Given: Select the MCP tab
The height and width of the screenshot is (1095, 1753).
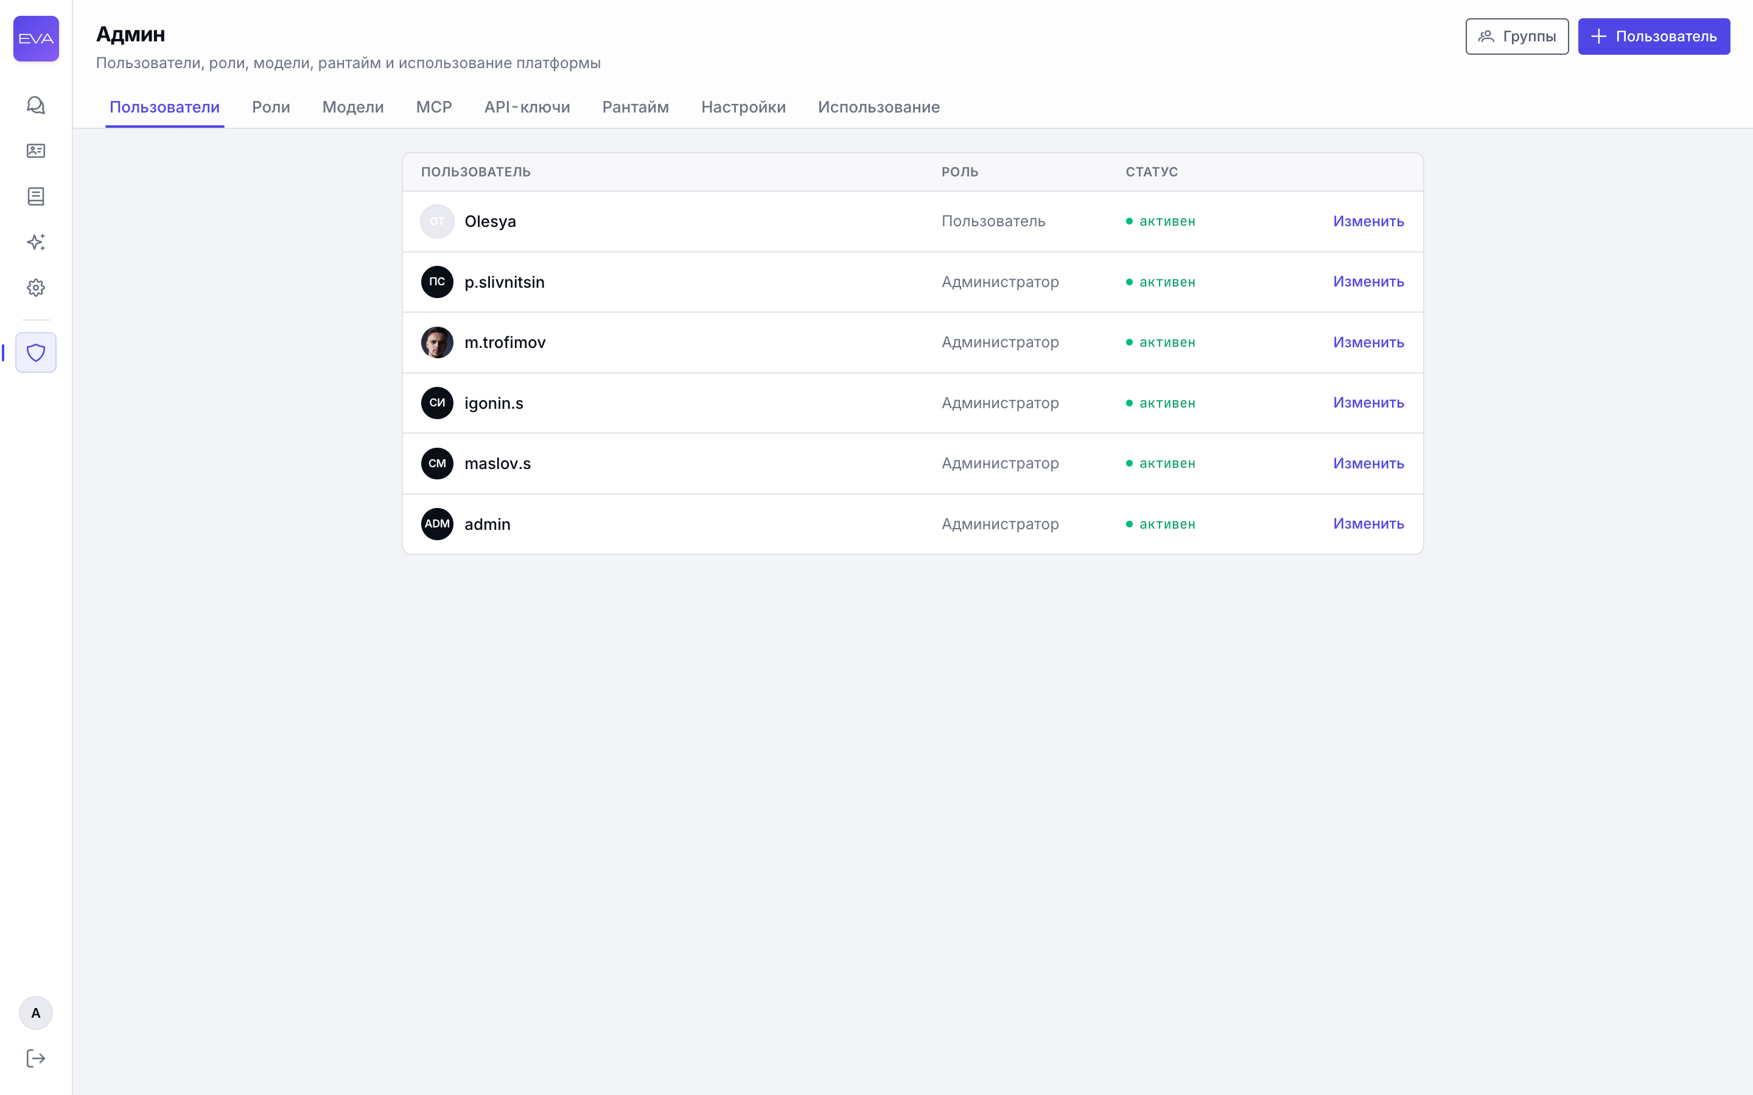Looking at the screenshot, I should tap(434, 107).
